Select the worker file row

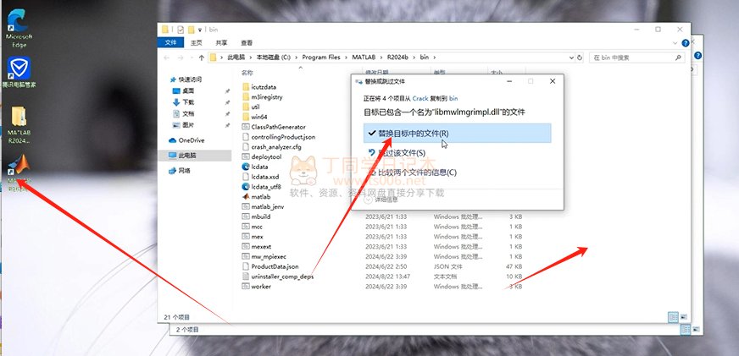381,287
